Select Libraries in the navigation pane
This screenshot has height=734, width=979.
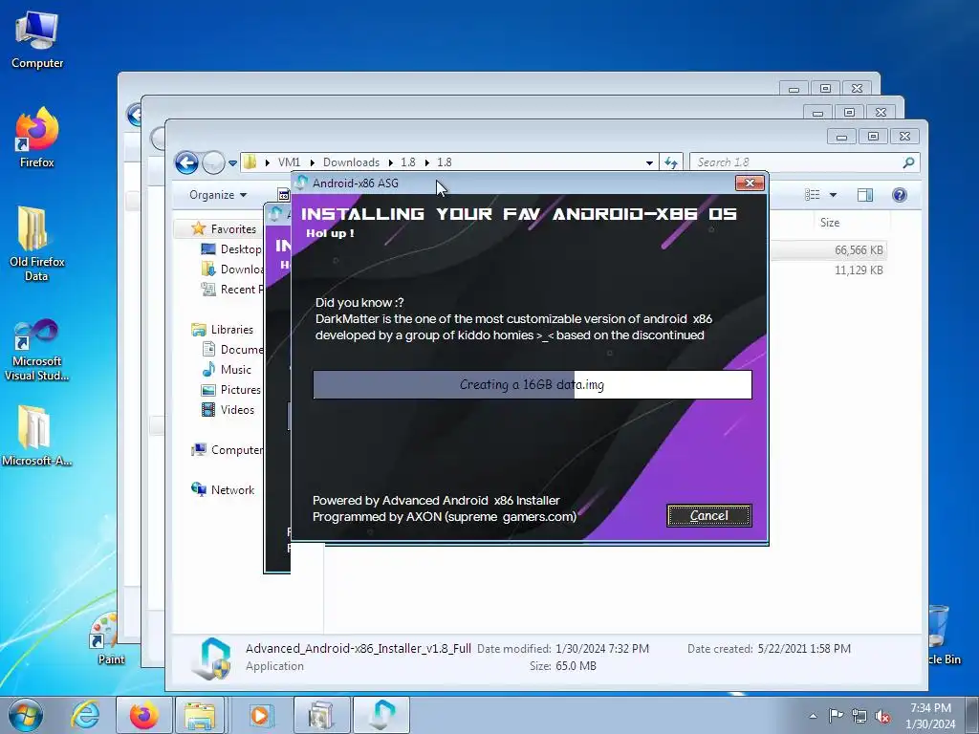(231, 330)
